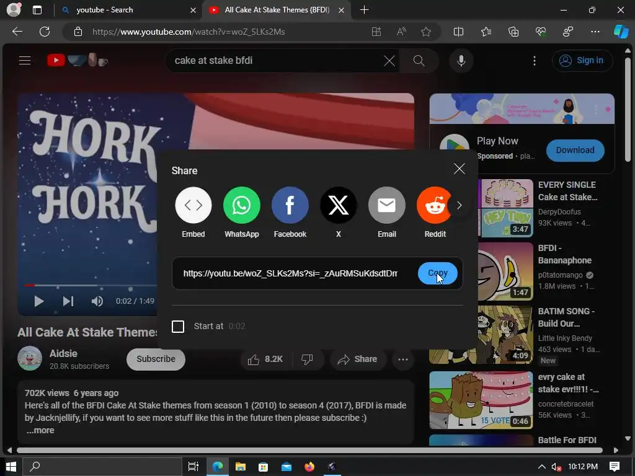Screen dimensions: 635x476
Task: Open Task View on taskbar
Action: pos(193,467)
